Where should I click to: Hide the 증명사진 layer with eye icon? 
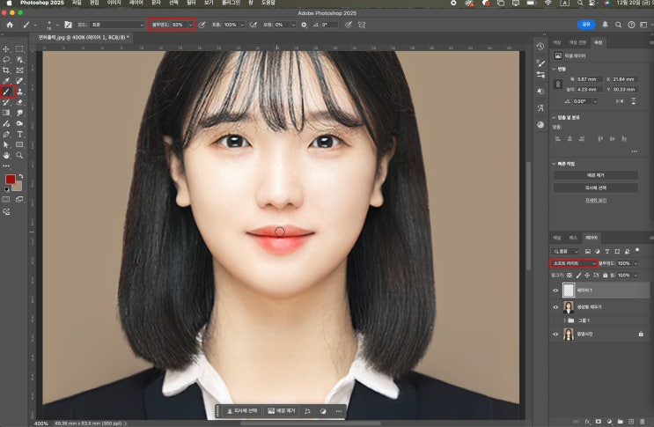coord(555,335)
